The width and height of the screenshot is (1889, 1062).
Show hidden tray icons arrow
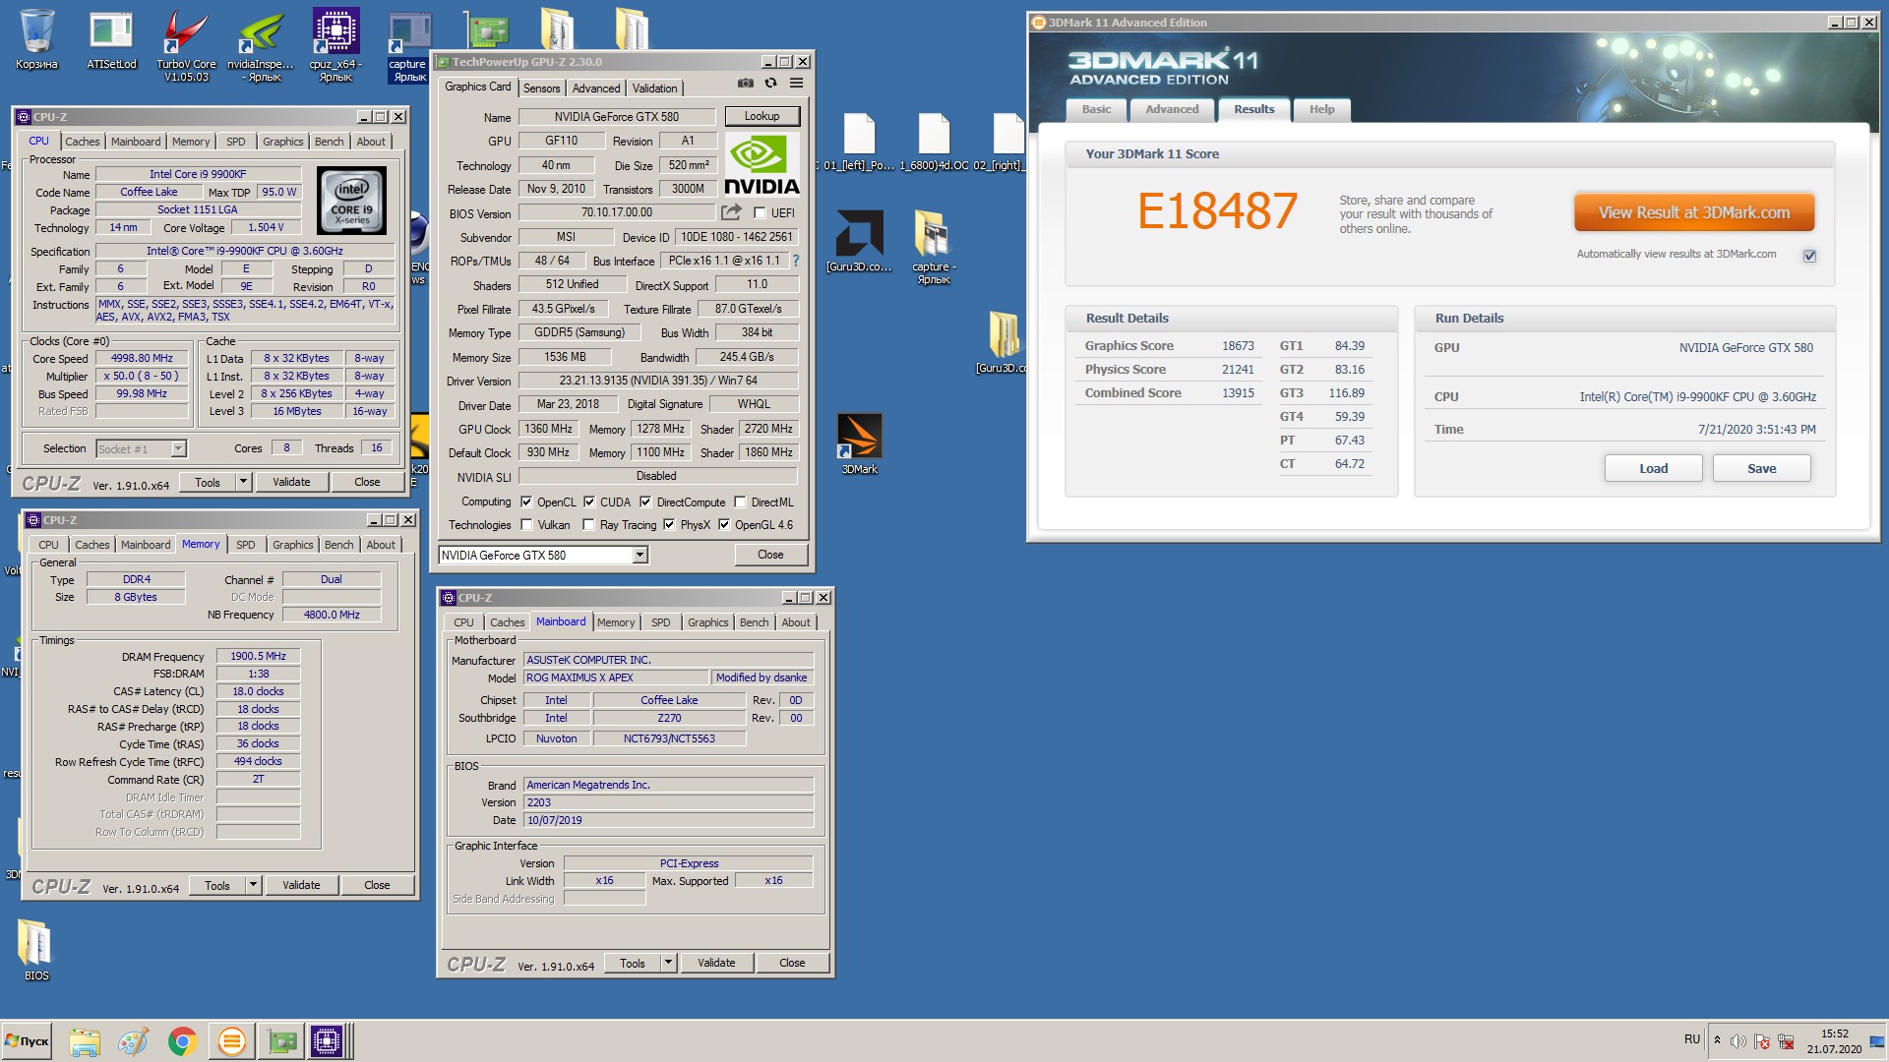point(1717,1040)
